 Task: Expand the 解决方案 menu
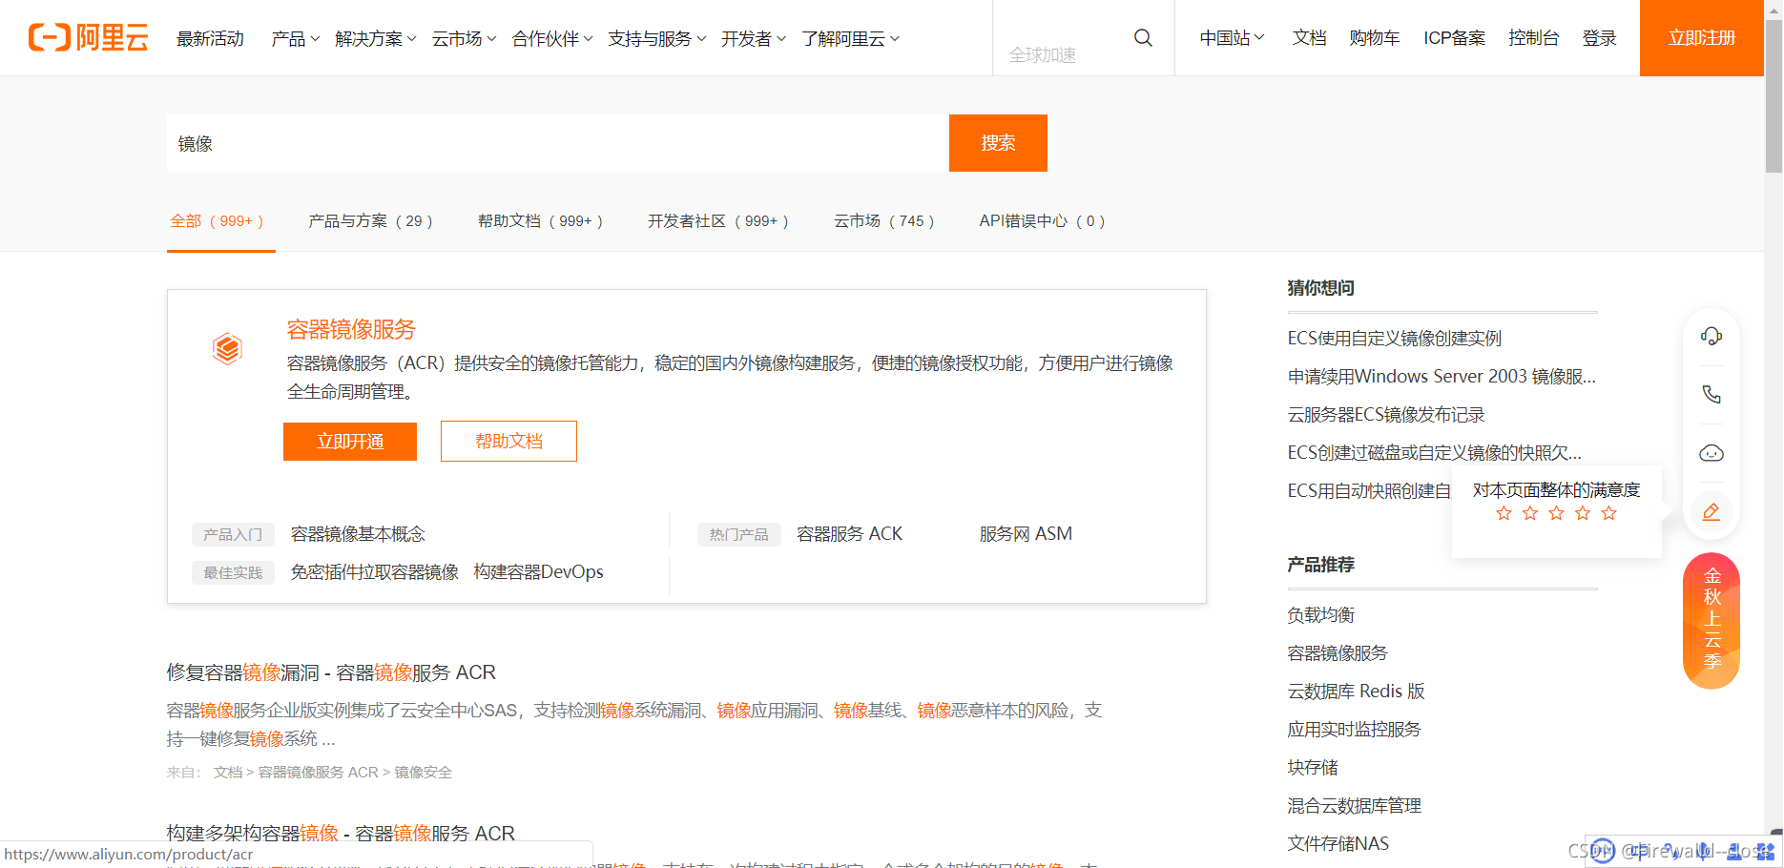click(x=376, y=38)
